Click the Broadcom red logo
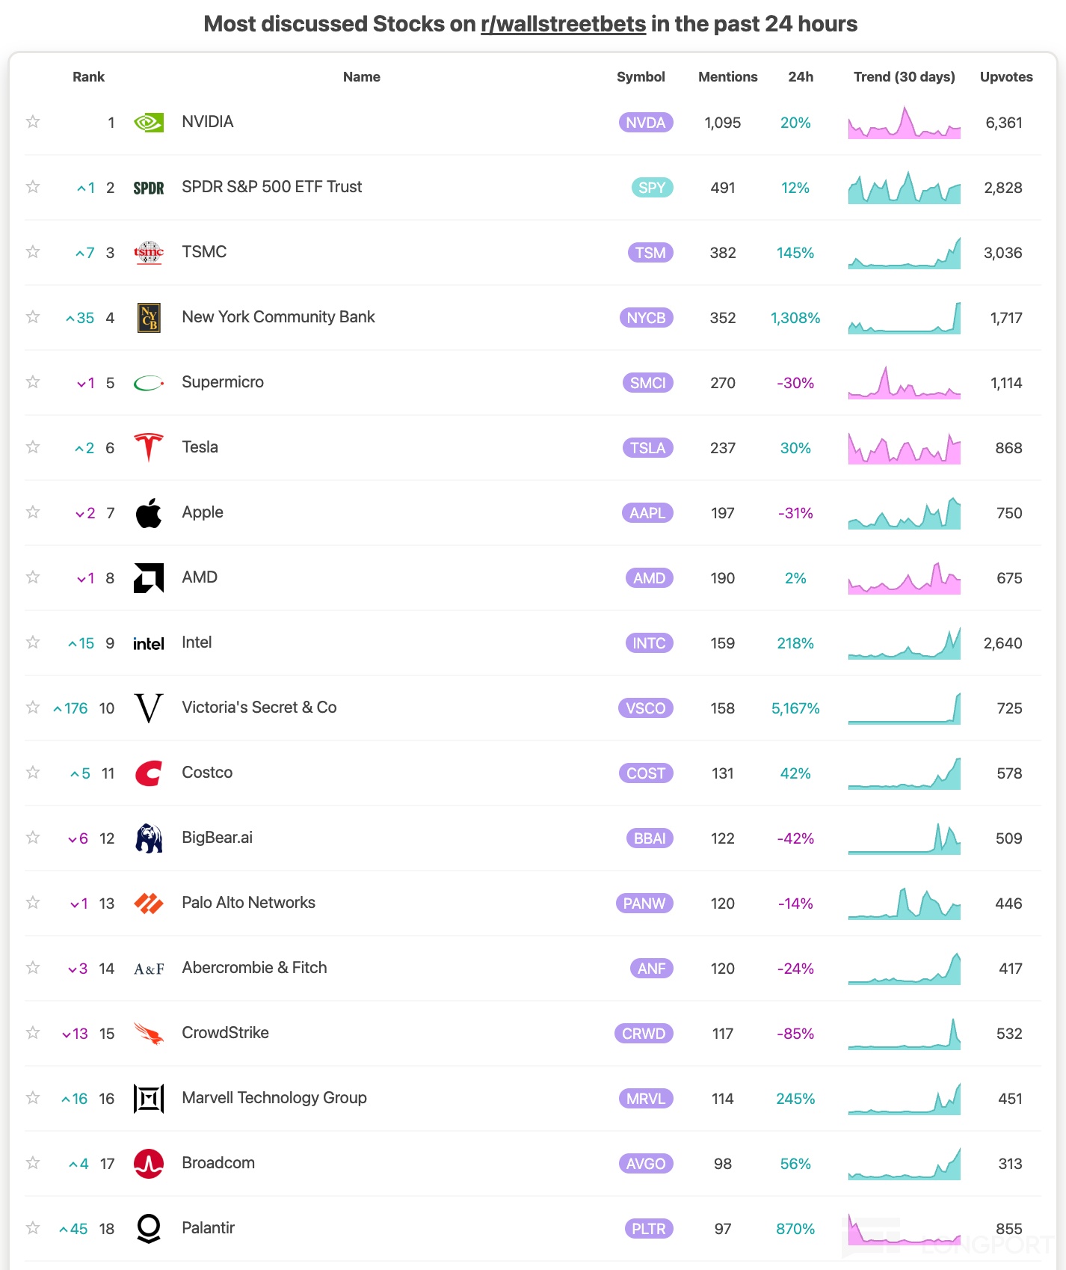Viewport: 1066px width, 1270px height. 148,1164
